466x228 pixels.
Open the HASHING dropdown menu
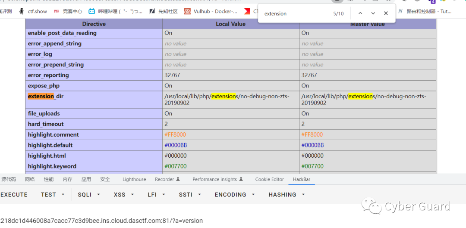pos(287,194)
